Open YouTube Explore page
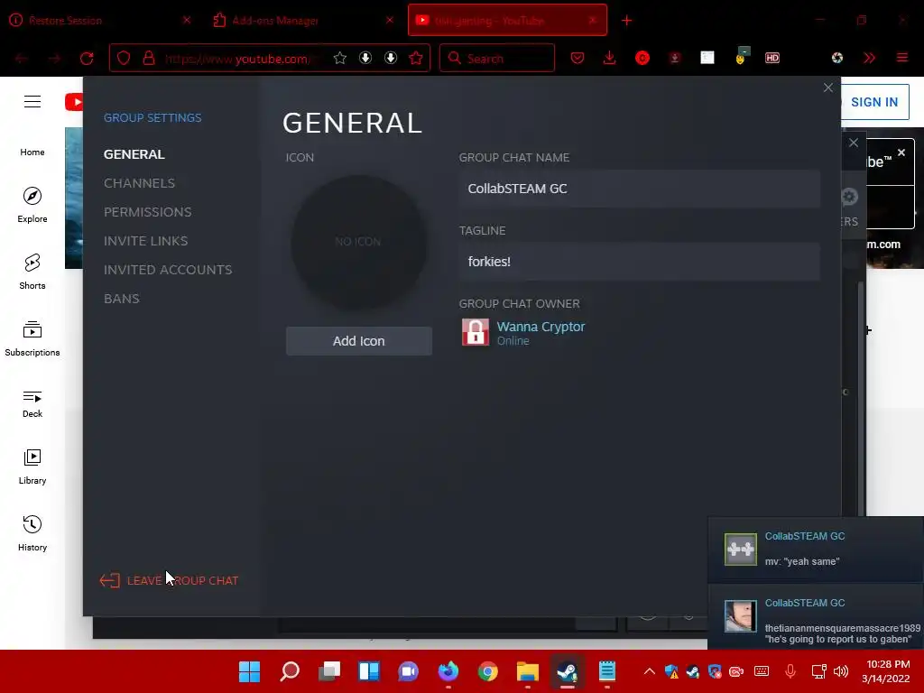Screen dimensions: 924x693 point(32,205)
